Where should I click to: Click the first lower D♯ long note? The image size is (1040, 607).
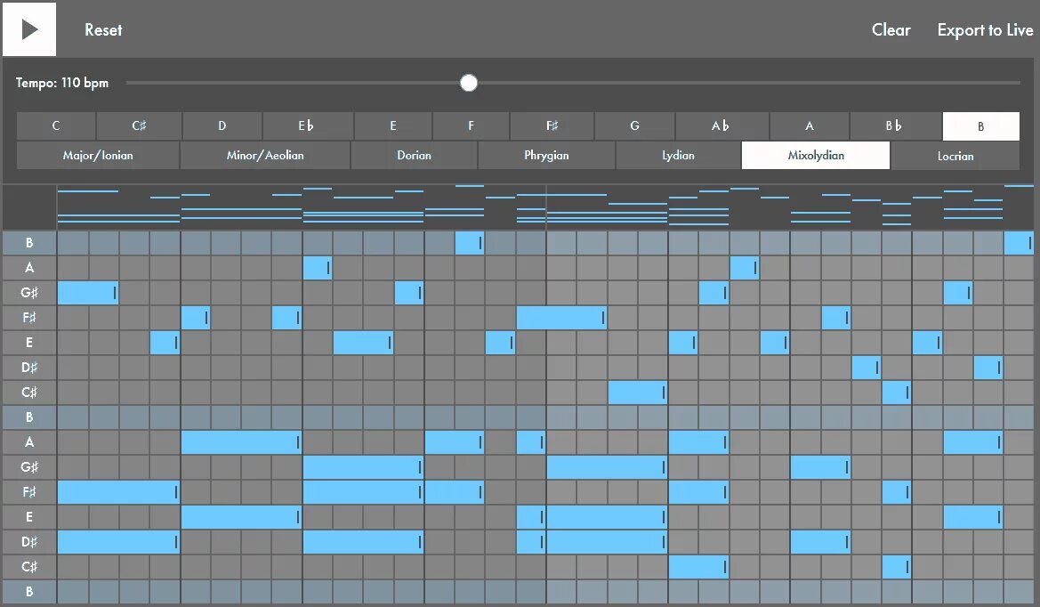(x=118, y=541)
